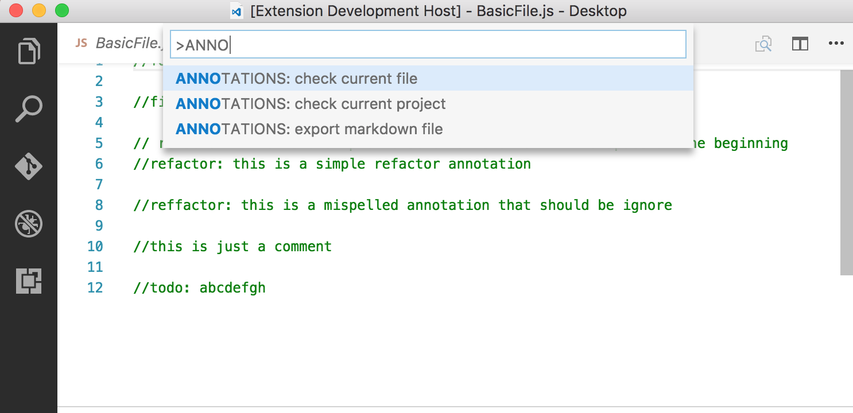
Task: Open the More Actions ellipsis menu
Action: coord(837,44)
